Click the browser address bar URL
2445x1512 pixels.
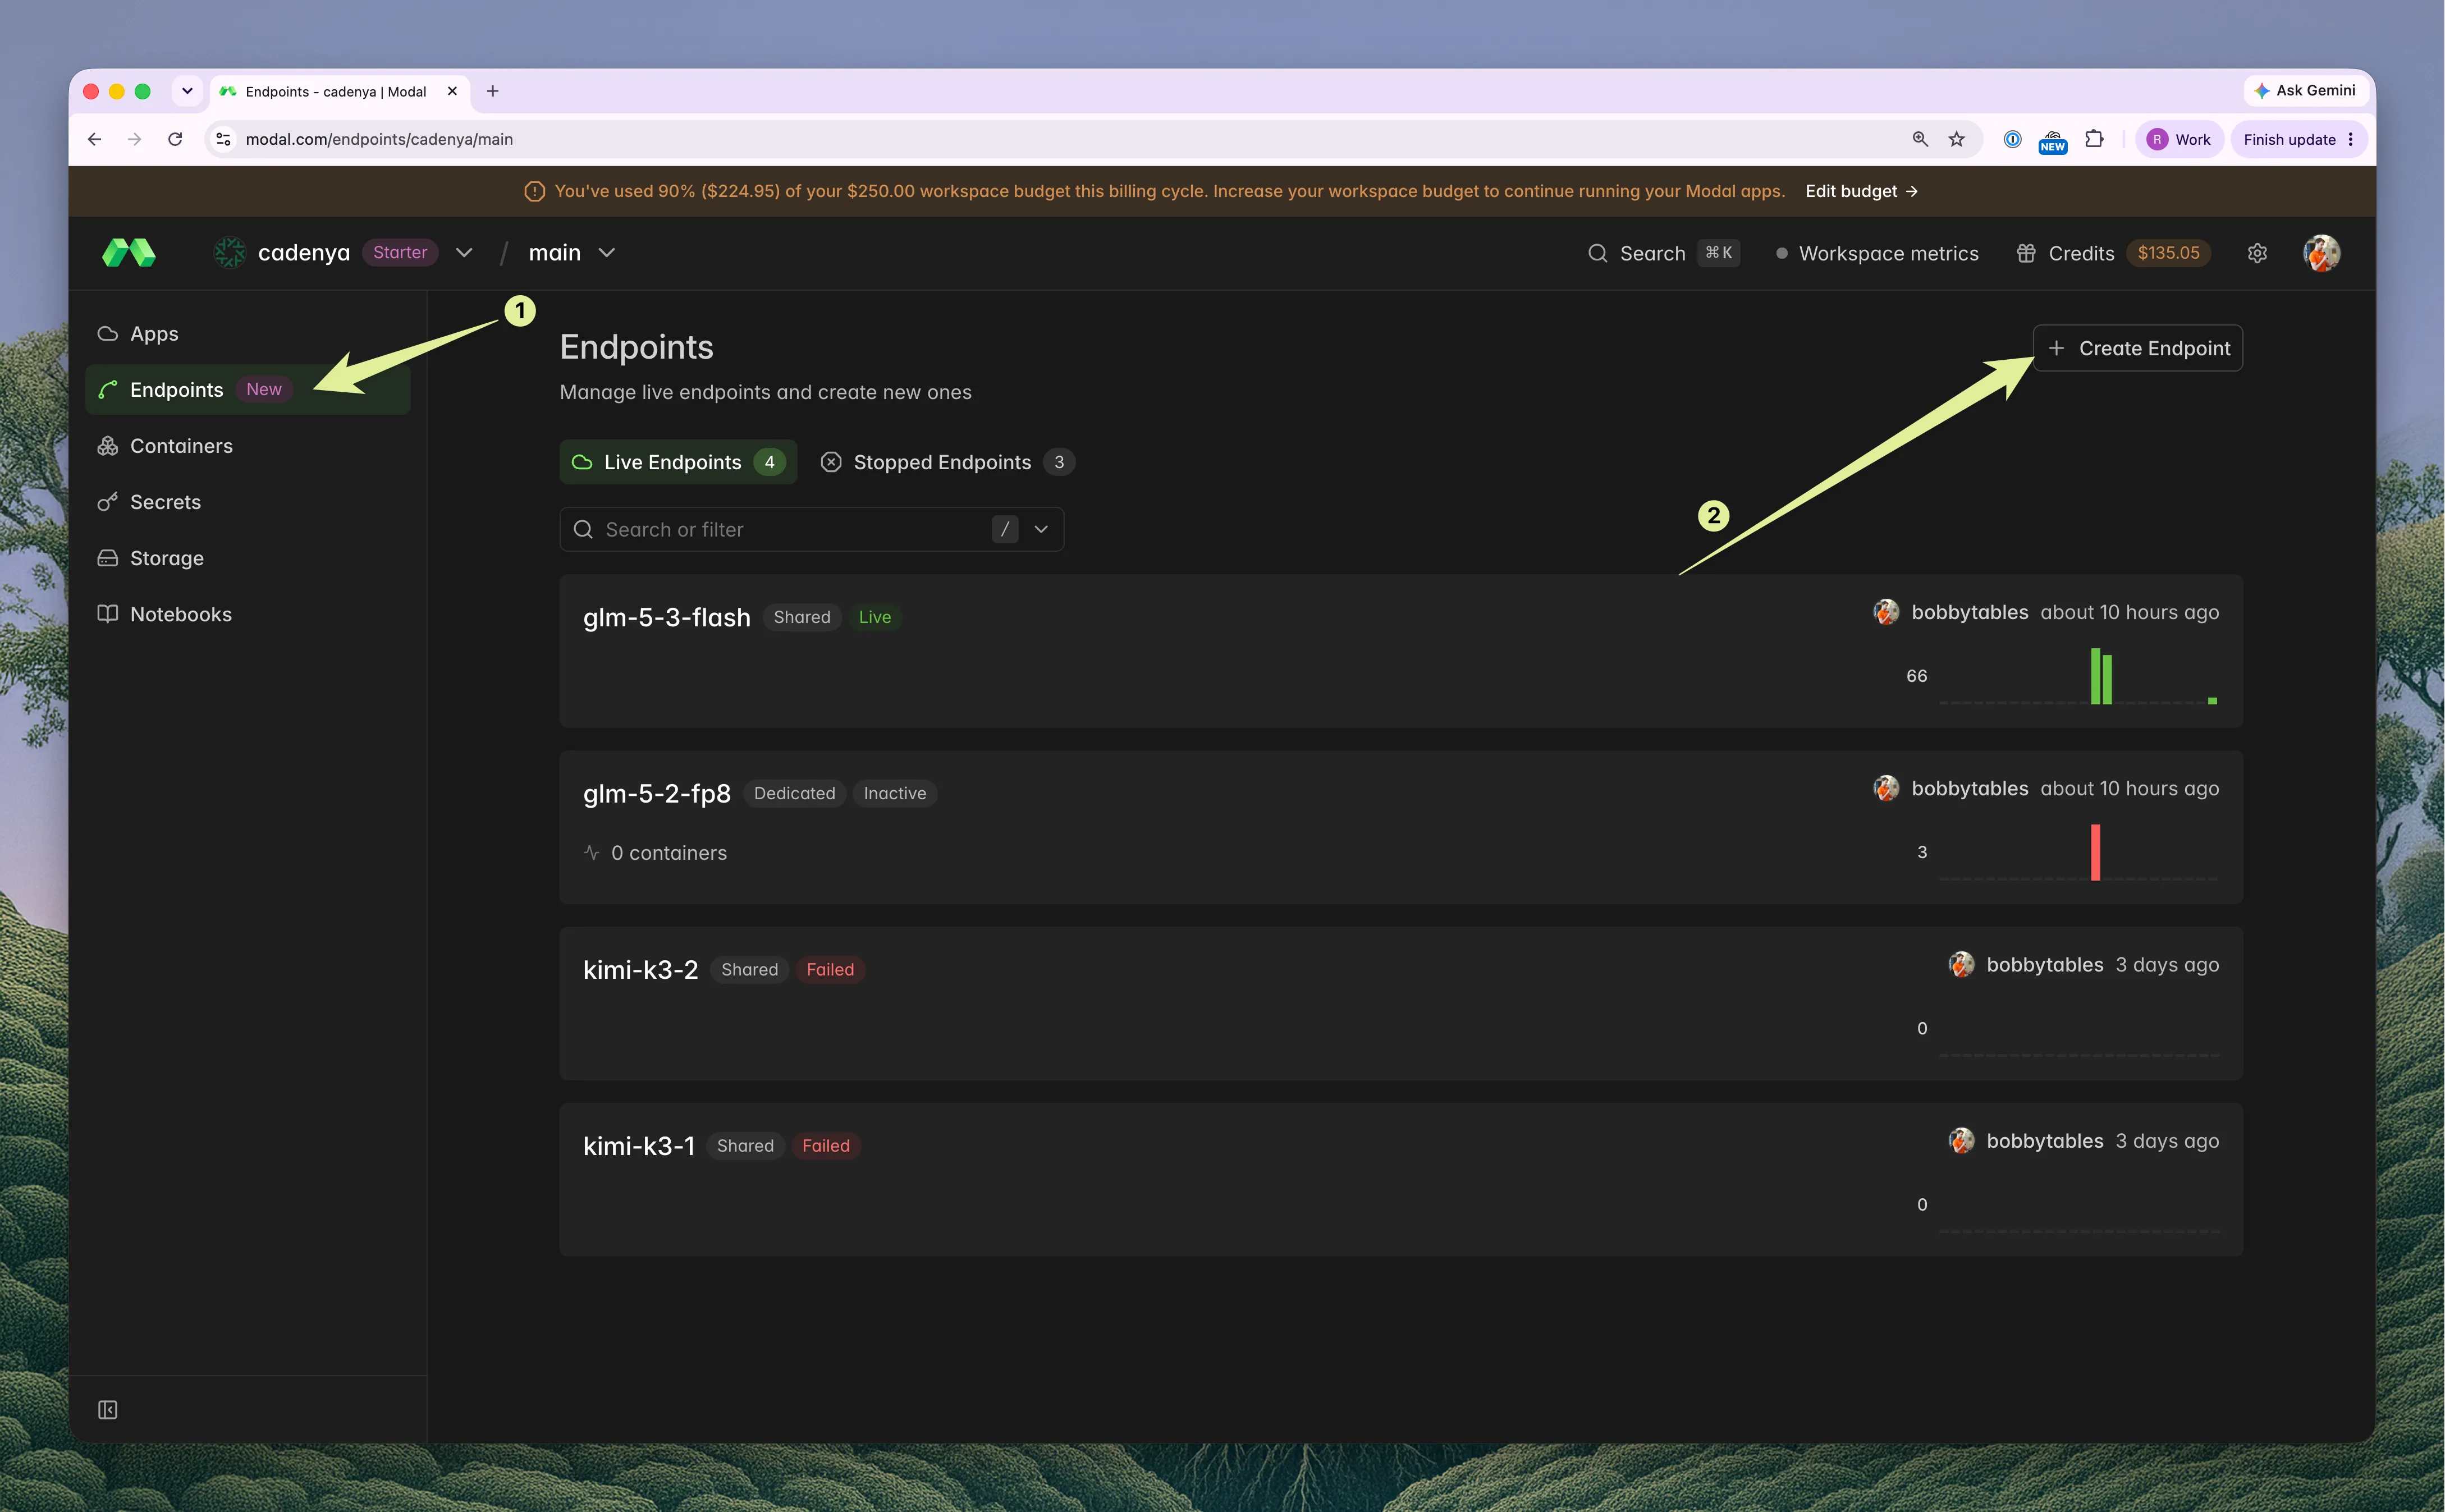click(379, 139)
